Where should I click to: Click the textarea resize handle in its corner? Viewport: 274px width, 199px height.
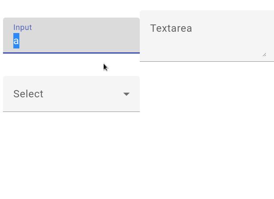[x=264, y=54]
